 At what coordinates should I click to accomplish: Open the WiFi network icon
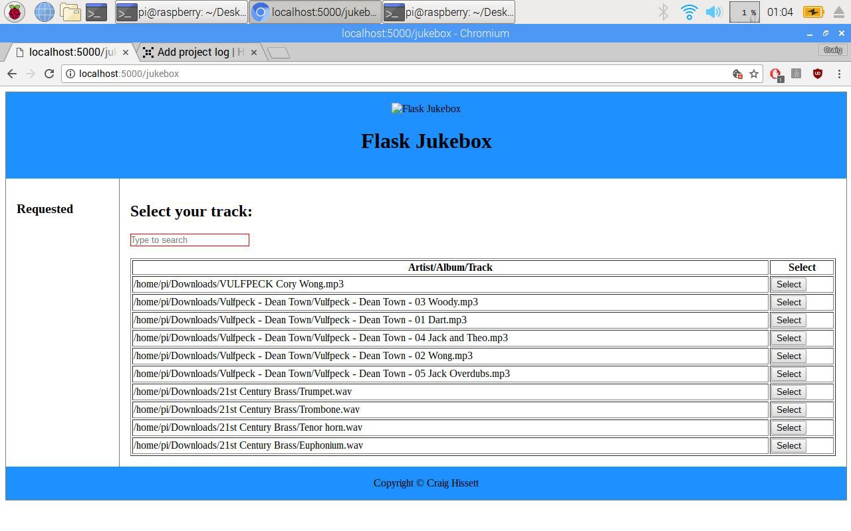[689, 12]
